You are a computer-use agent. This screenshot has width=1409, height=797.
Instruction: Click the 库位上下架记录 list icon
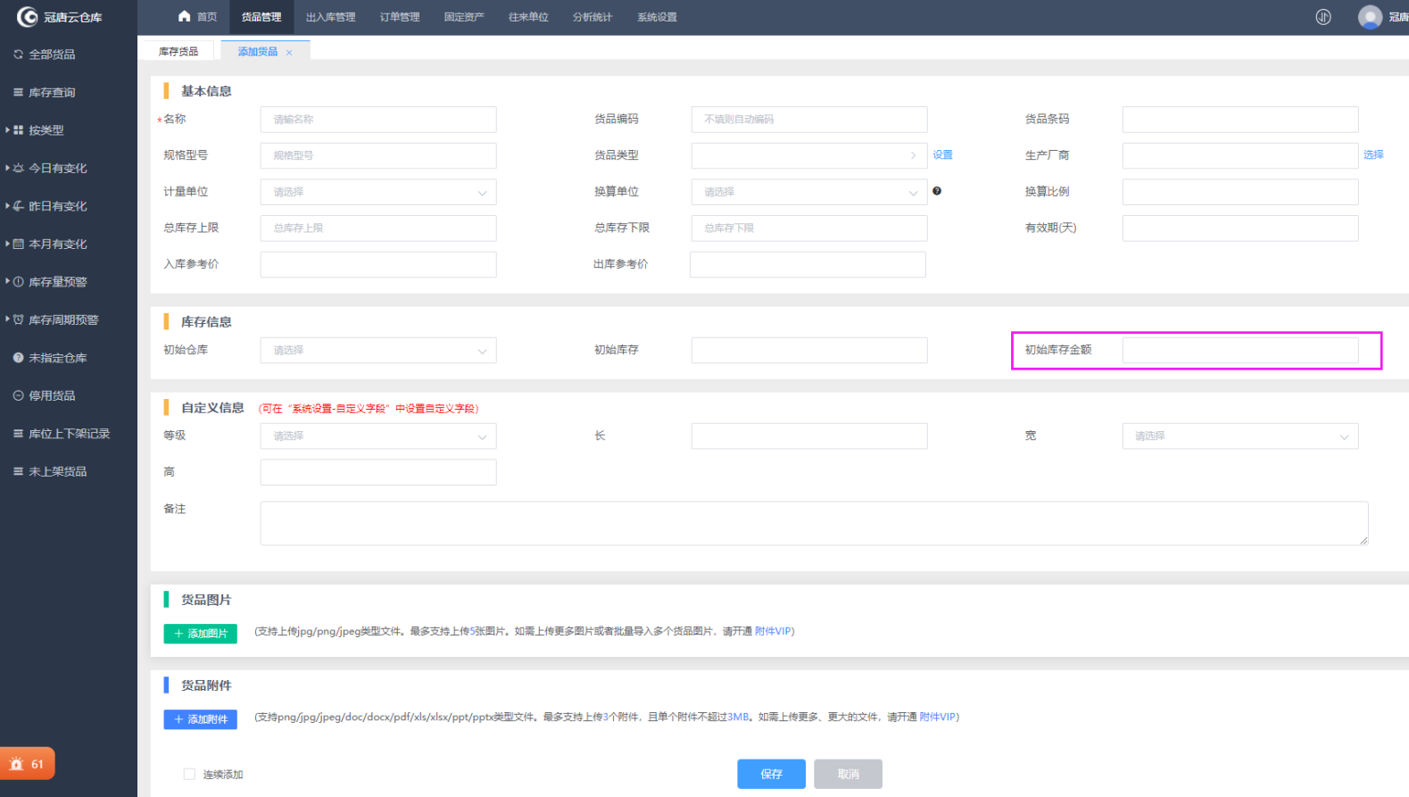[x=18, y=434]
